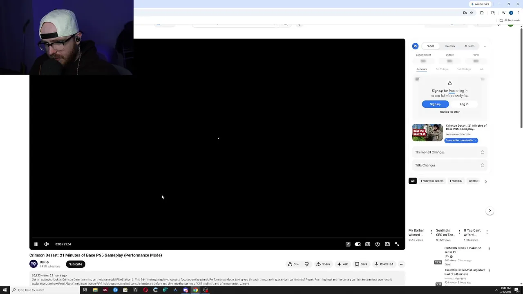Click the vidIQ Sign up button
Viewport: 523px width, 294px height.
click(435, 104)
